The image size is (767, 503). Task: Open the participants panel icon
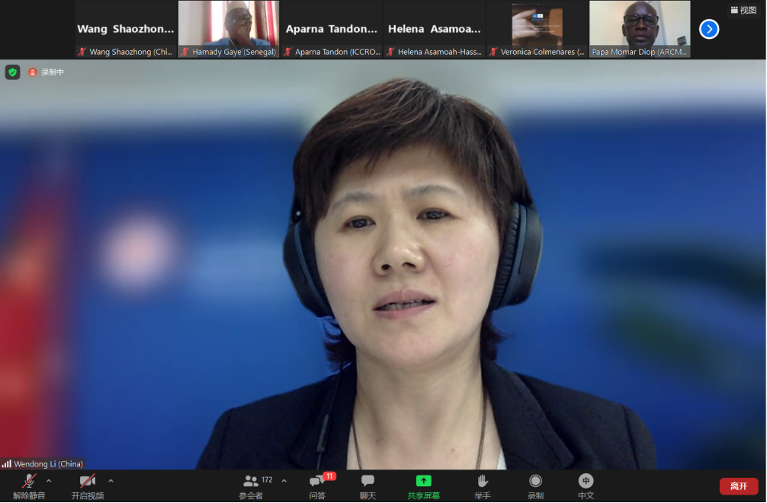[x=251, y=481]
